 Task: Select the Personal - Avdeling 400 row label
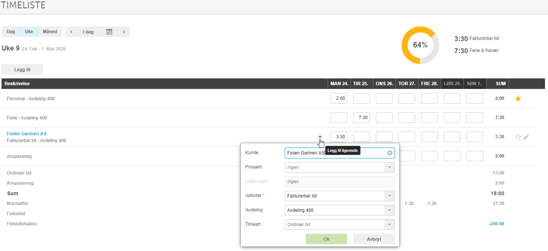pyautogui.click(x=31, y=99)
